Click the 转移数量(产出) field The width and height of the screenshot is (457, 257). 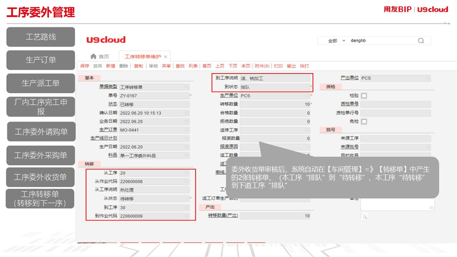coord(275,216)
